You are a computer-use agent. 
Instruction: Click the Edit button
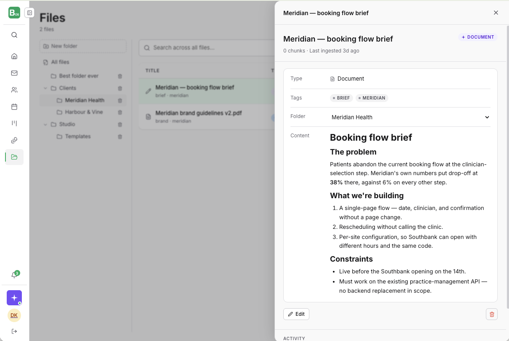pyautogui.click(x=296, y=314)
